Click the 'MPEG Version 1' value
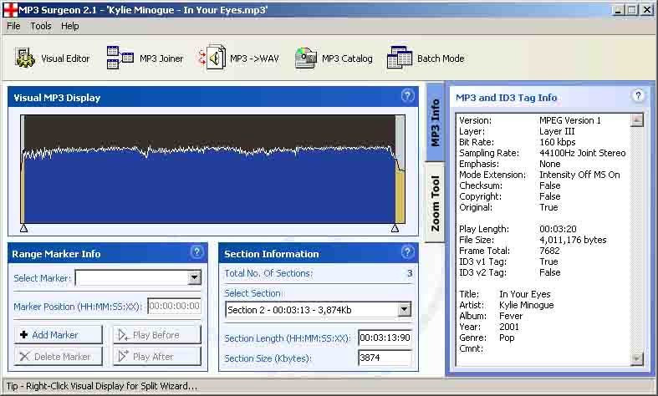658x396 pixels. click(x=570, y=120)
